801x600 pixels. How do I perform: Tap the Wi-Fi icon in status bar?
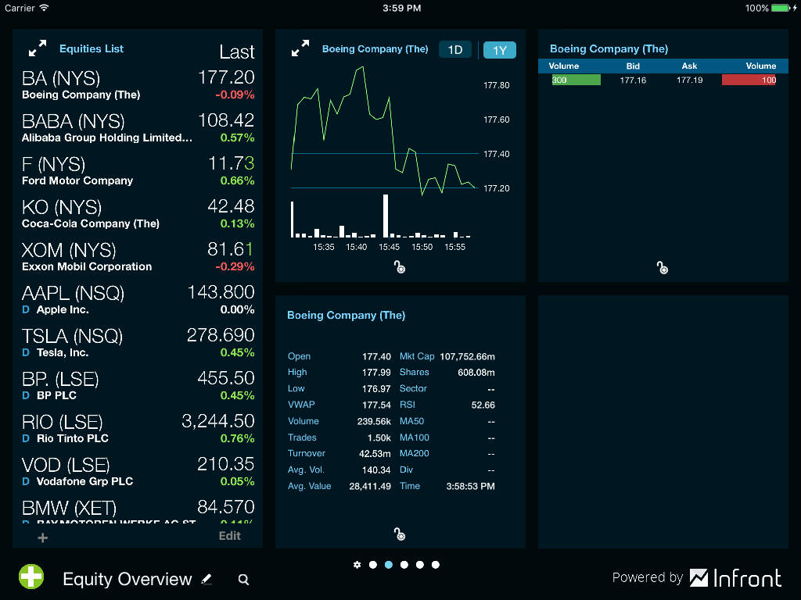pyautogui.click(x=44, y=8)
